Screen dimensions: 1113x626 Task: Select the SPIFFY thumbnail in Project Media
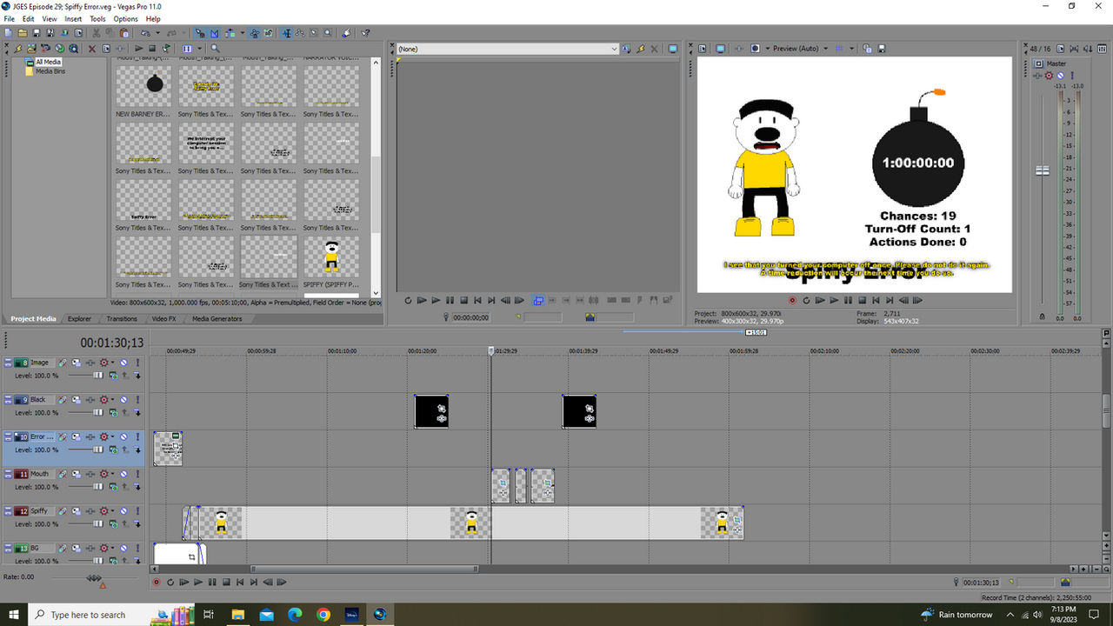pos(330,256)
